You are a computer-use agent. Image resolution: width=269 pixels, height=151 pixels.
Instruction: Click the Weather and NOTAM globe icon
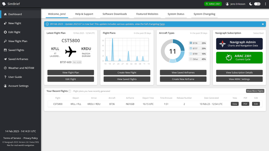click(x=5, y=68)
